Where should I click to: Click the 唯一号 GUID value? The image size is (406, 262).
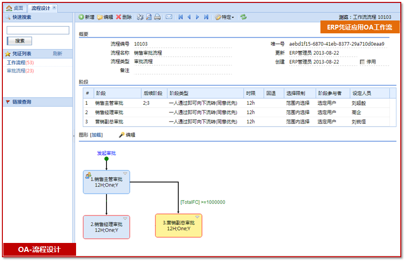pos(337,44)
